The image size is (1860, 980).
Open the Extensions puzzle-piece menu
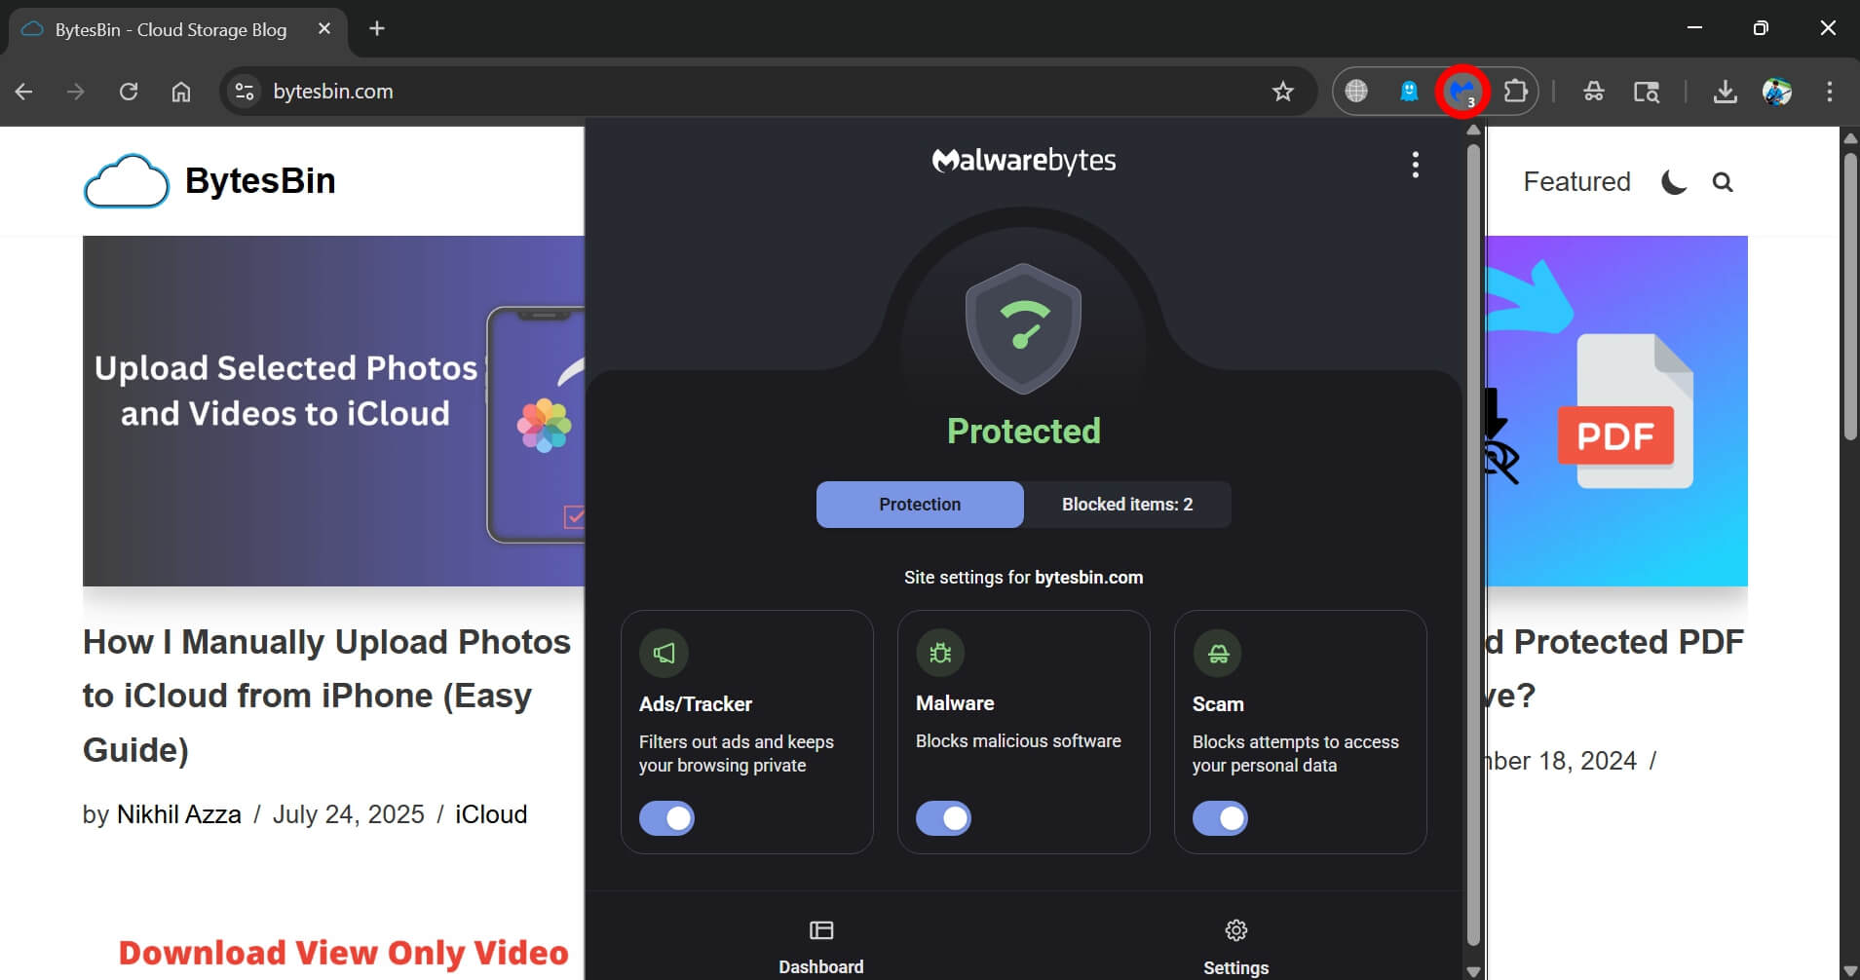tap(1515, 92)
